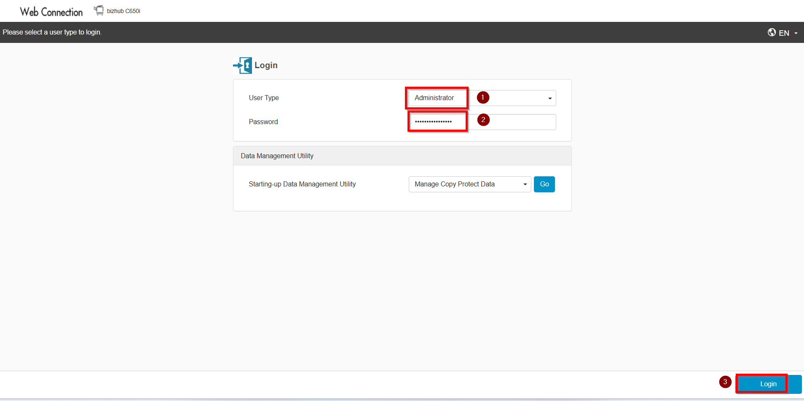Screen dimensions: 804x401
Task: Click the Password label text
Action: 263,122
